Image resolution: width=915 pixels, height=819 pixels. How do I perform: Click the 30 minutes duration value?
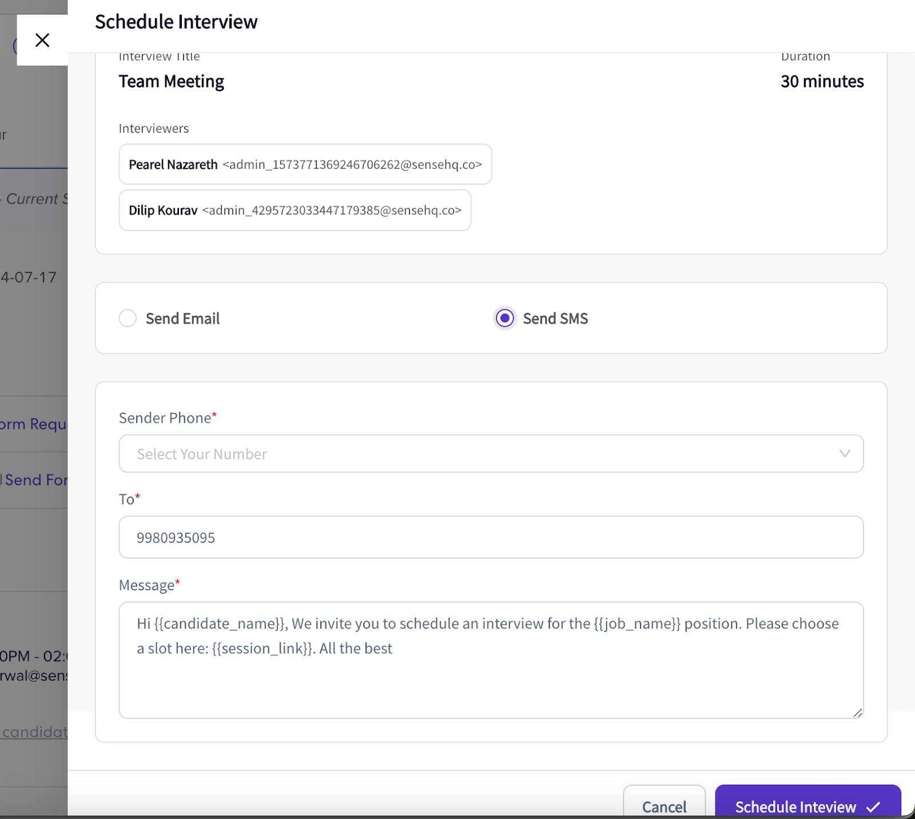click(x=822, y=81)
